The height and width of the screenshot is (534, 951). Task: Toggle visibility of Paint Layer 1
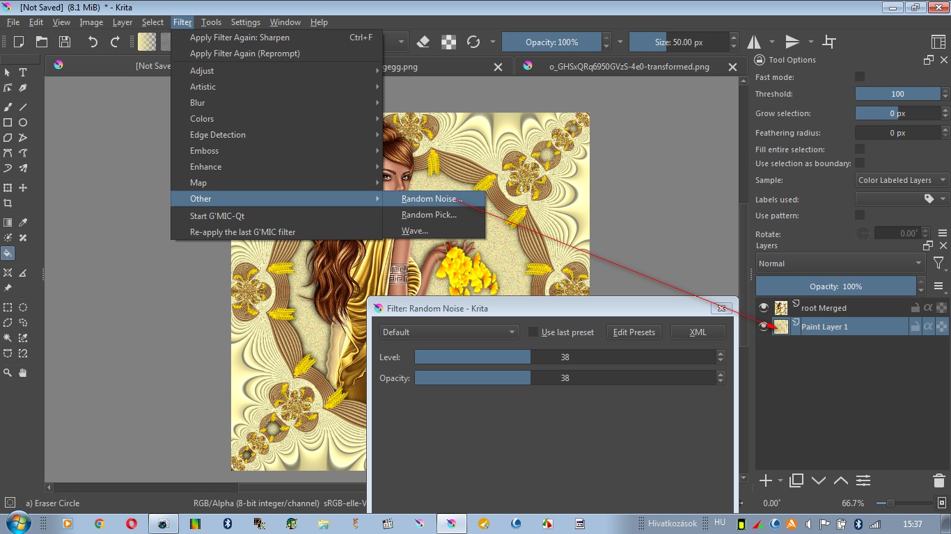click(764, 327)
